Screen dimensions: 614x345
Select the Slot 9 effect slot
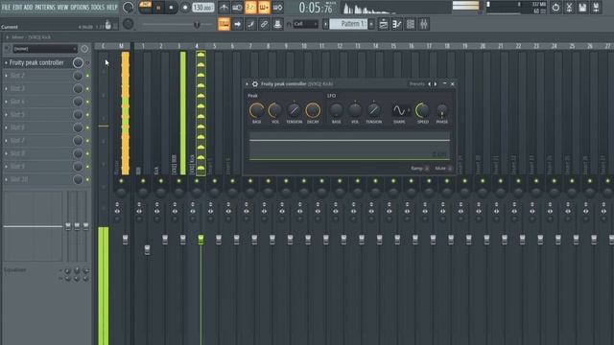coord(39,166)
